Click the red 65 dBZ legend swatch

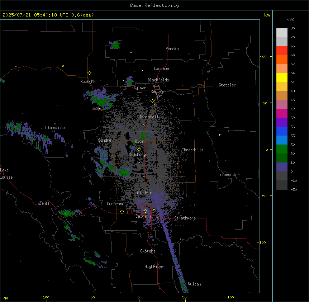click(282, 51)
